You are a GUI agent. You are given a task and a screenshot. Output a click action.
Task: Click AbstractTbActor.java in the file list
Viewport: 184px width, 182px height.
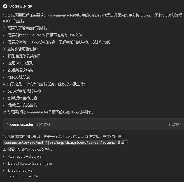[x=25, y=156]
